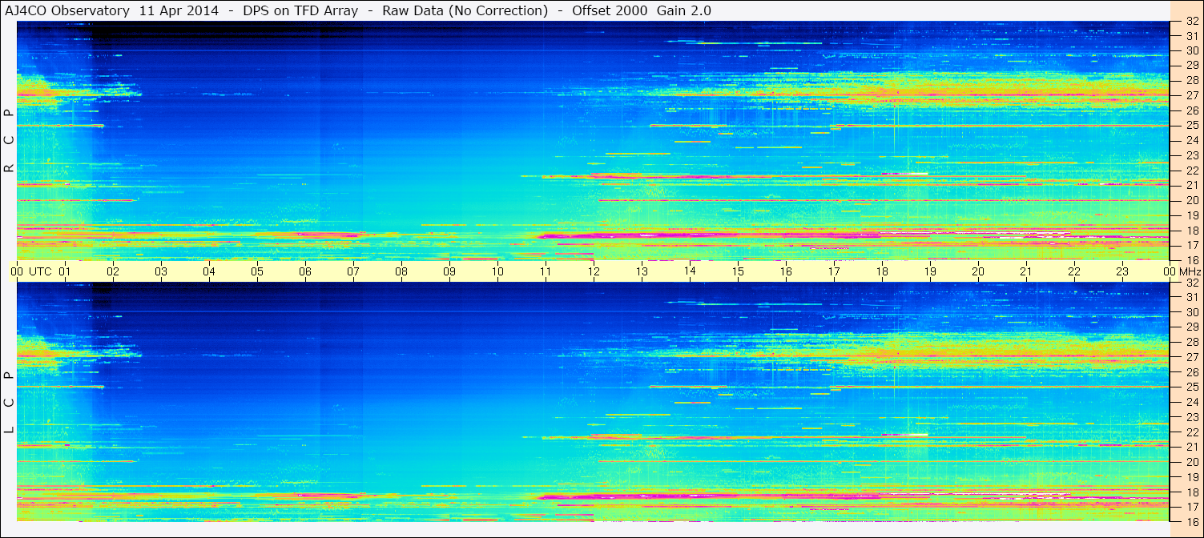This screenshot has height=538, width=1204.
Task: Click the 25 MHz tick in upper RCP panel
Action: (x=1191, y=126)
